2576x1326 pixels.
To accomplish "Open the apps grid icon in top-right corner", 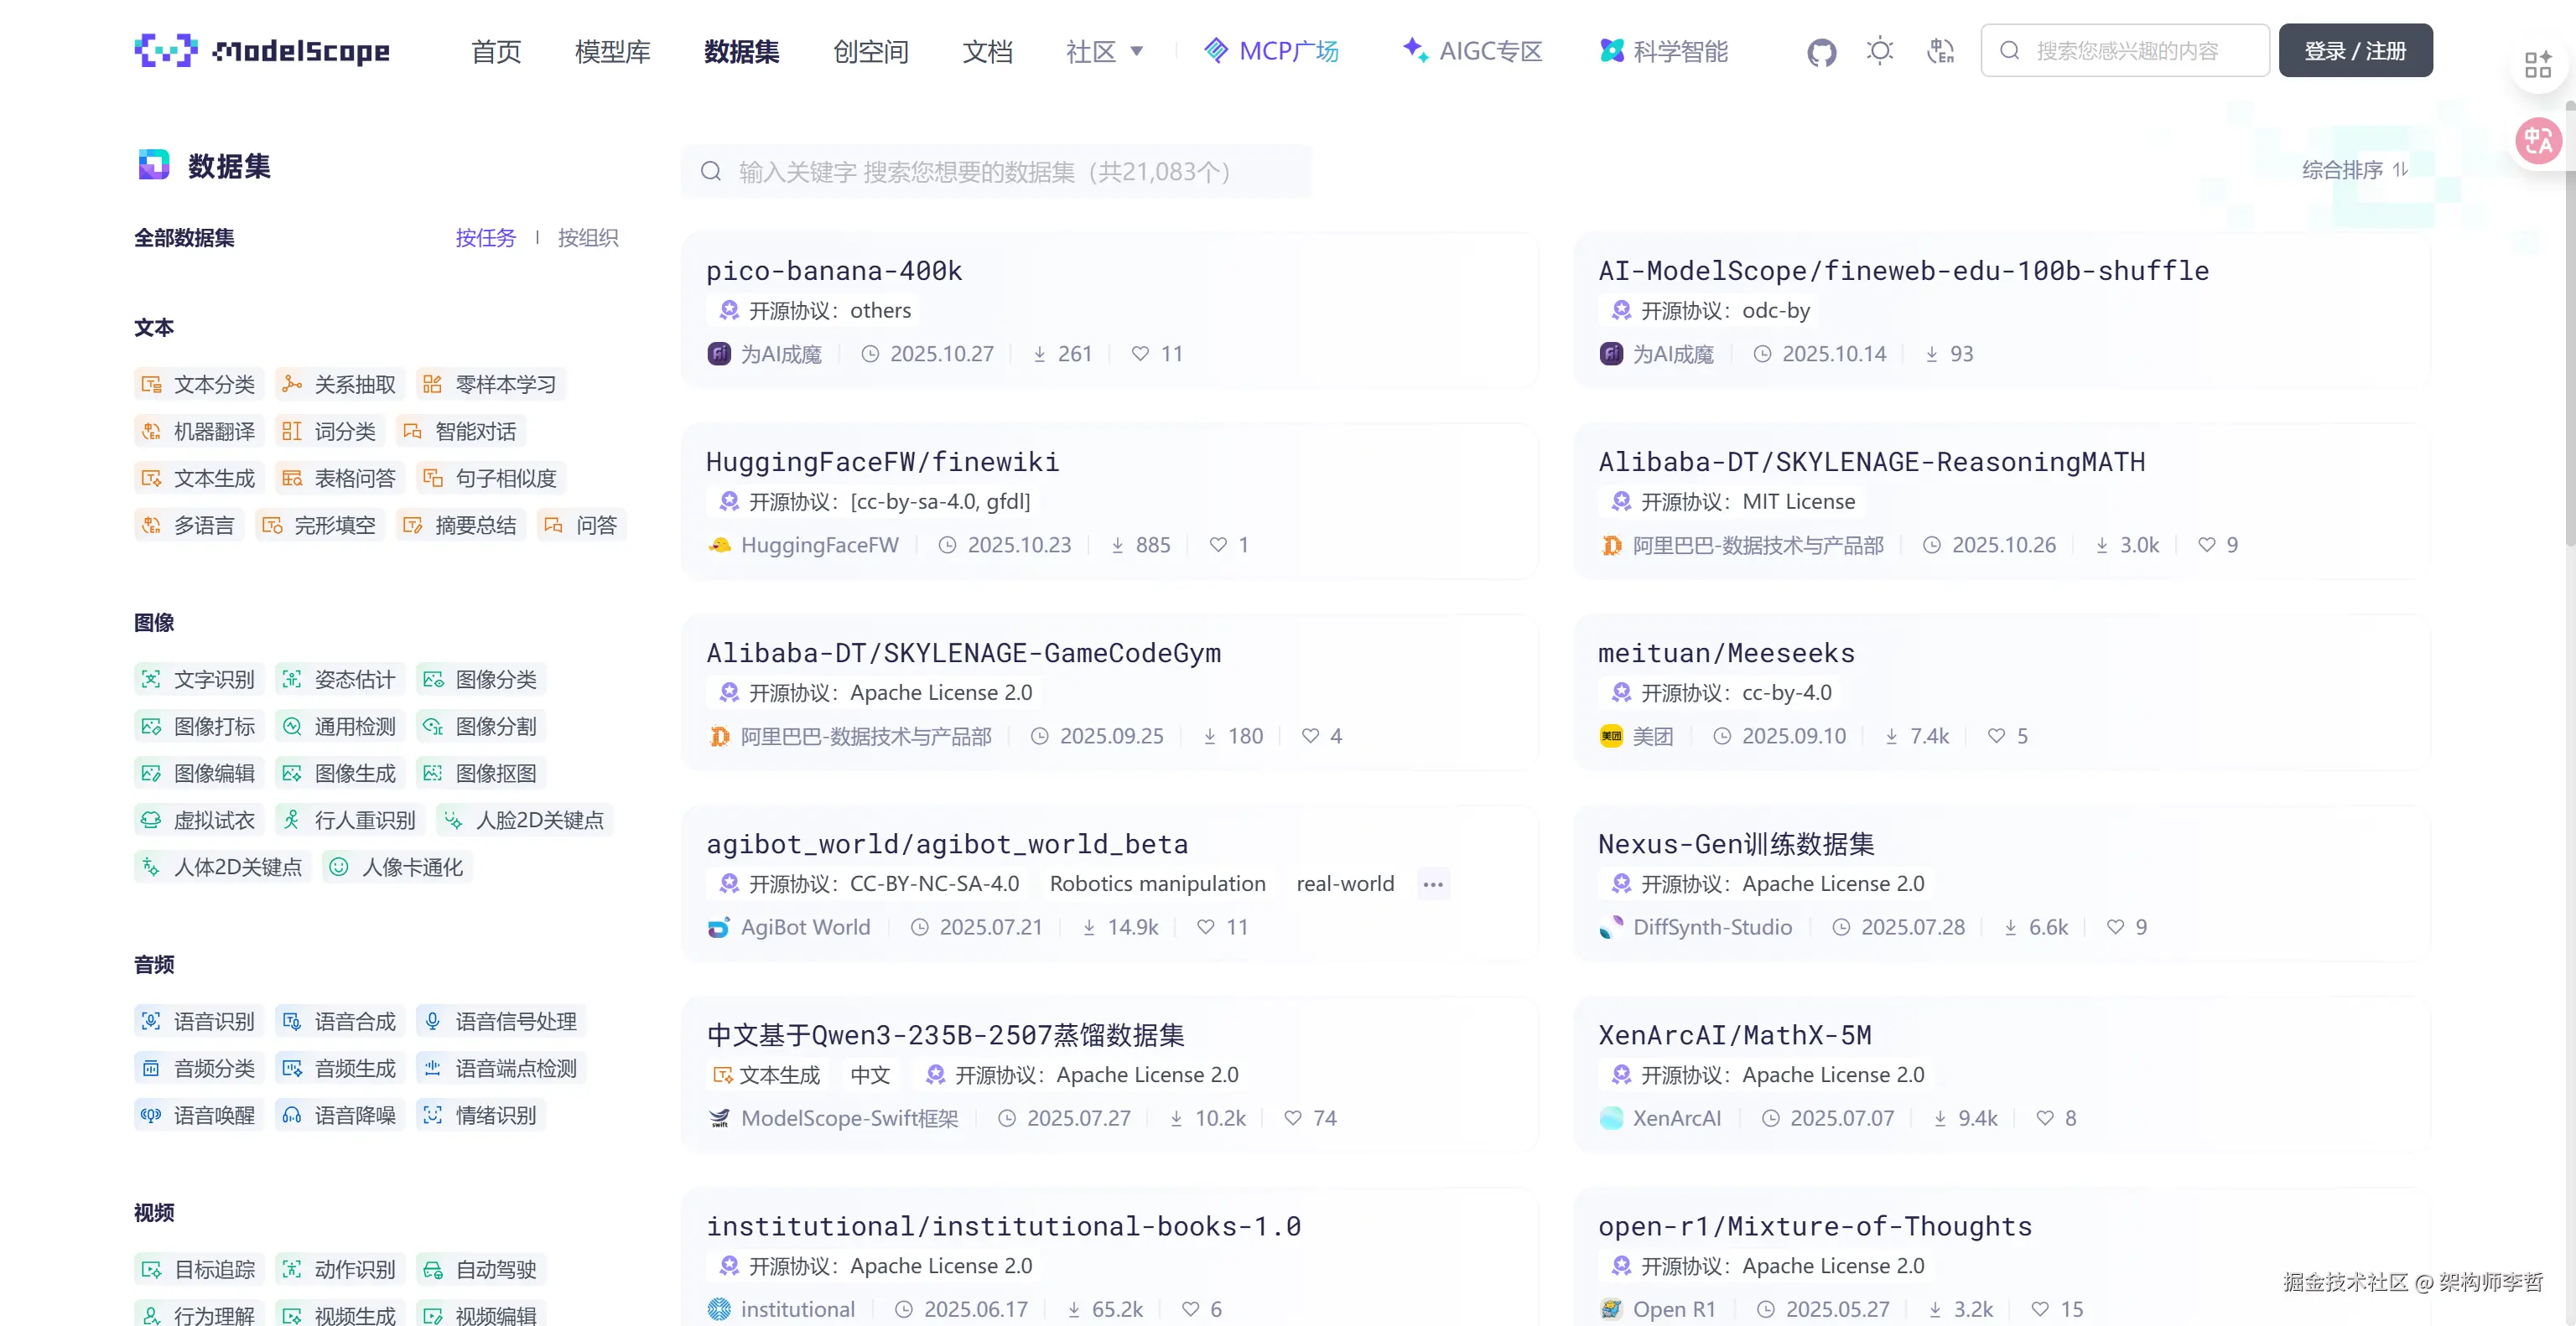I will (2538, 64).
